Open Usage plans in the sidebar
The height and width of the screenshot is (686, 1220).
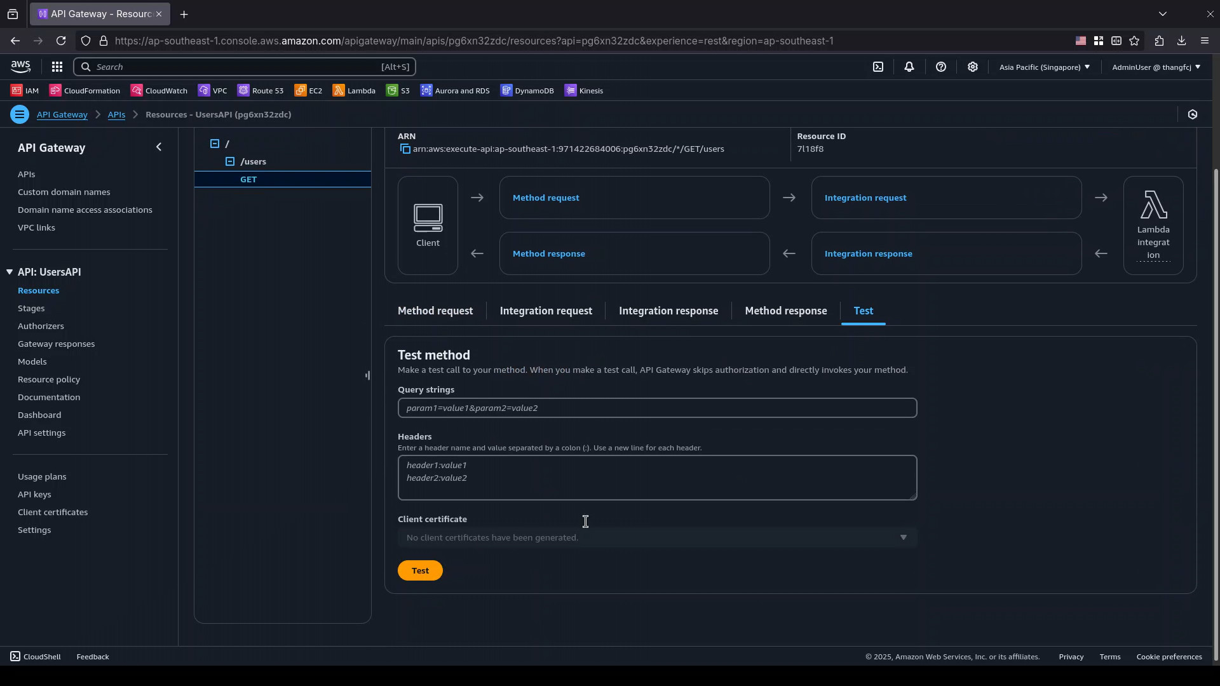42,476
